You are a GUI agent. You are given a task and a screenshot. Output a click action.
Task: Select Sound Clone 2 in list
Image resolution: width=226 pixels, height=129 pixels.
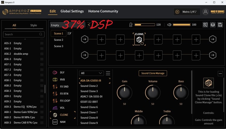pyautogui.click(x=89, y=86)
